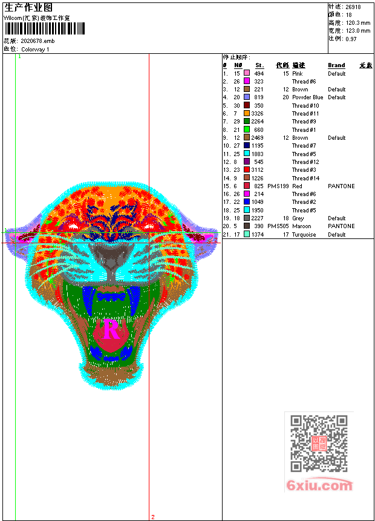
Task: Click the red Thread #3 swatch
Action: click(247, 170)
